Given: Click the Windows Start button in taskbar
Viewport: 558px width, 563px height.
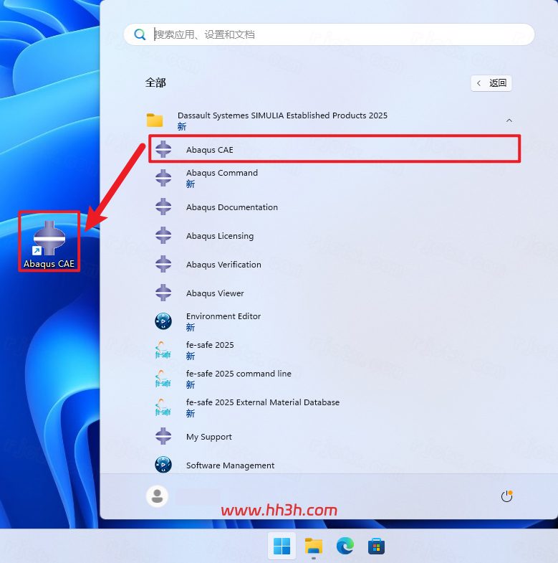Looking at the screenshot, I should 282,546.
